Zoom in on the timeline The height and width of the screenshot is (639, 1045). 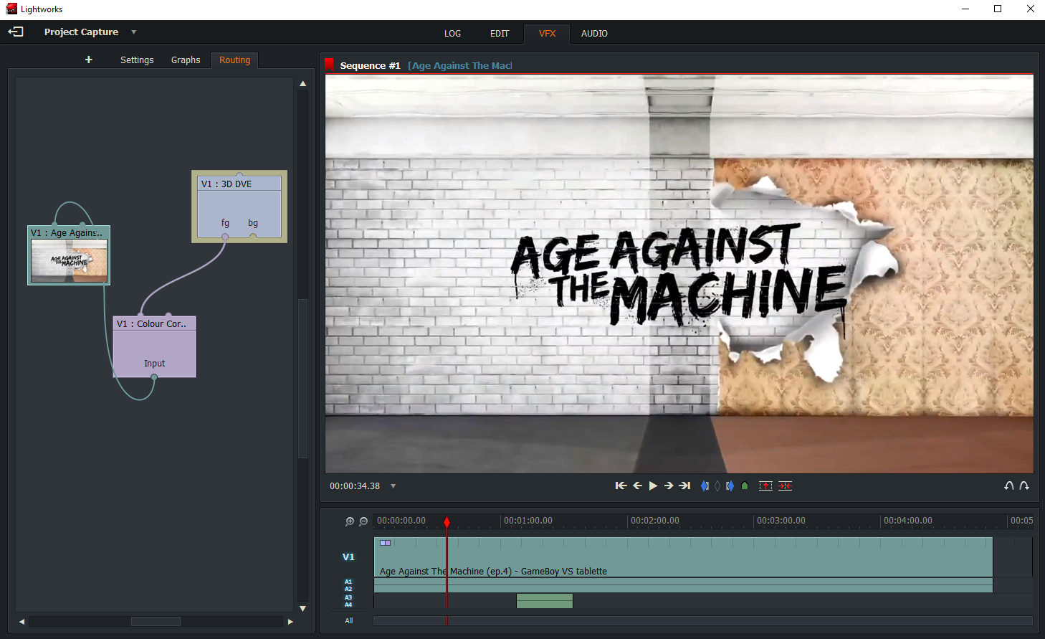tap(350, 521)
